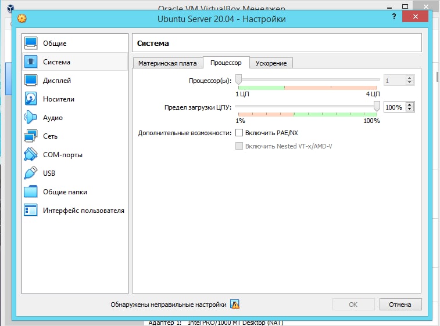Click the Предел загрузки ЦПУ slider handle
This screenshot has height=326, width=440.
[x=377, y=106]
